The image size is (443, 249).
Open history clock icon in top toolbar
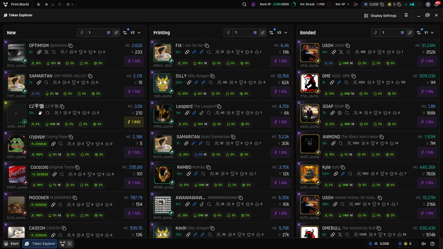click(x=60, y=4)
